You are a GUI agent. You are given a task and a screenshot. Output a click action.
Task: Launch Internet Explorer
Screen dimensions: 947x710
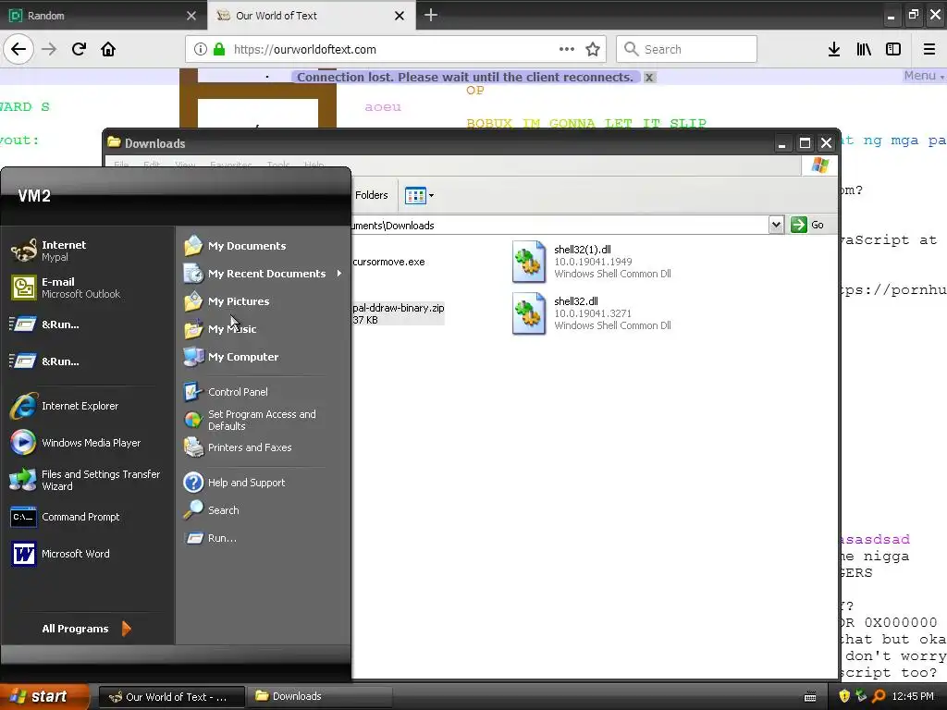point(88,406)
